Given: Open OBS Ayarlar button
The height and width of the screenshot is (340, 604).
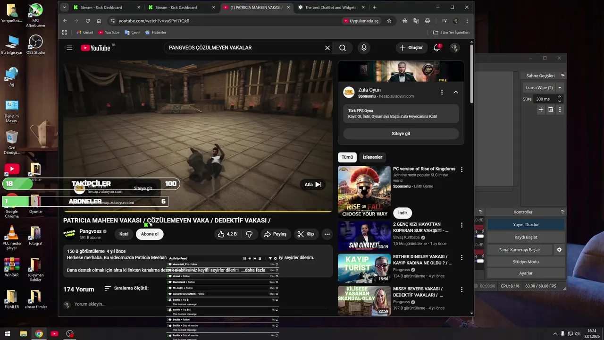Looking at the screenshot, I should point(526,273).
